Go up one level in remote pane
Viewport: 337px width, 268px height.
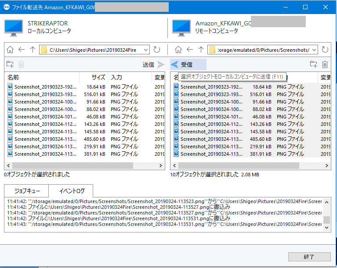tap(201, 50)
